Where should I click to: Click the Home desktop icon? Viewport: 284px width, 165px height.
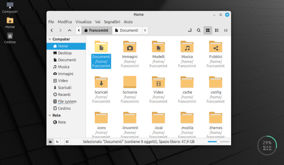coord(10,23)
